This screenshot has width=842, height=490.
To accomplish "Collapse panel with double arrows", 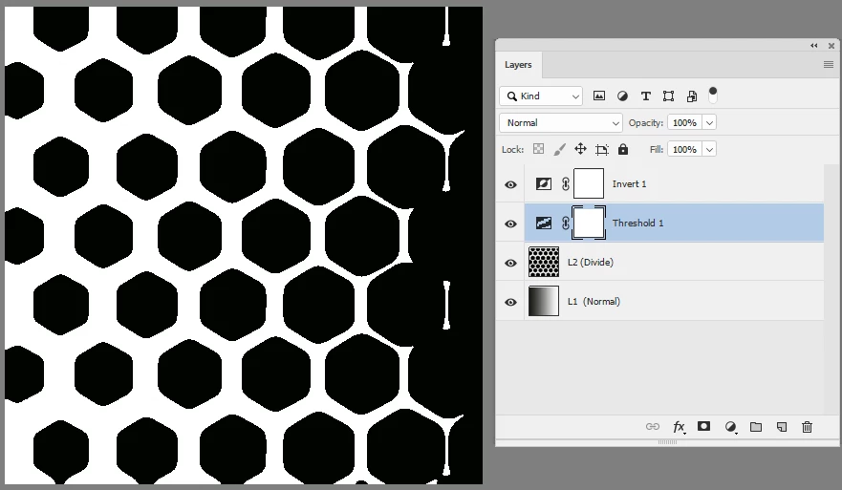I will [x=814, y=46].
